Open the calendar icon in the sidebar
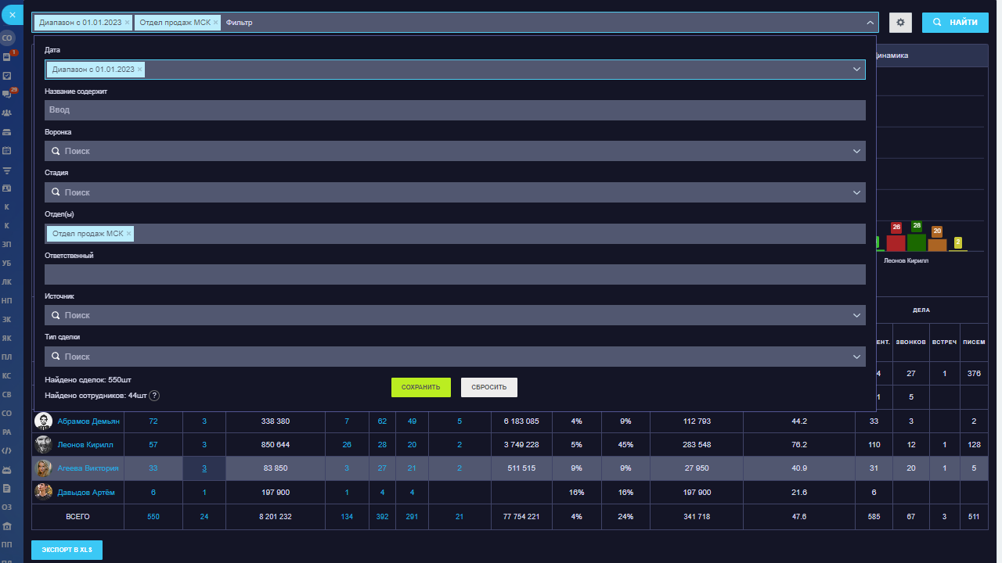 tap(7, 150)
